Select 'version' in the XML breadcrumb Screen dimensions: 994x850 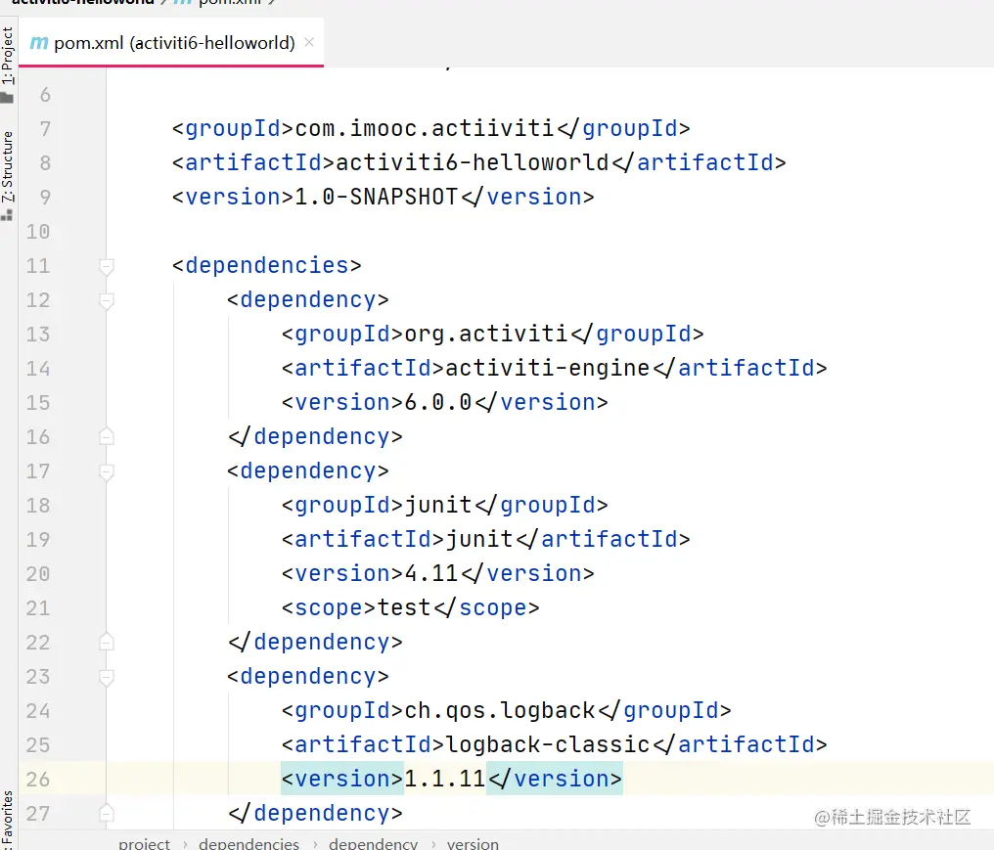(x=473, y=844)
